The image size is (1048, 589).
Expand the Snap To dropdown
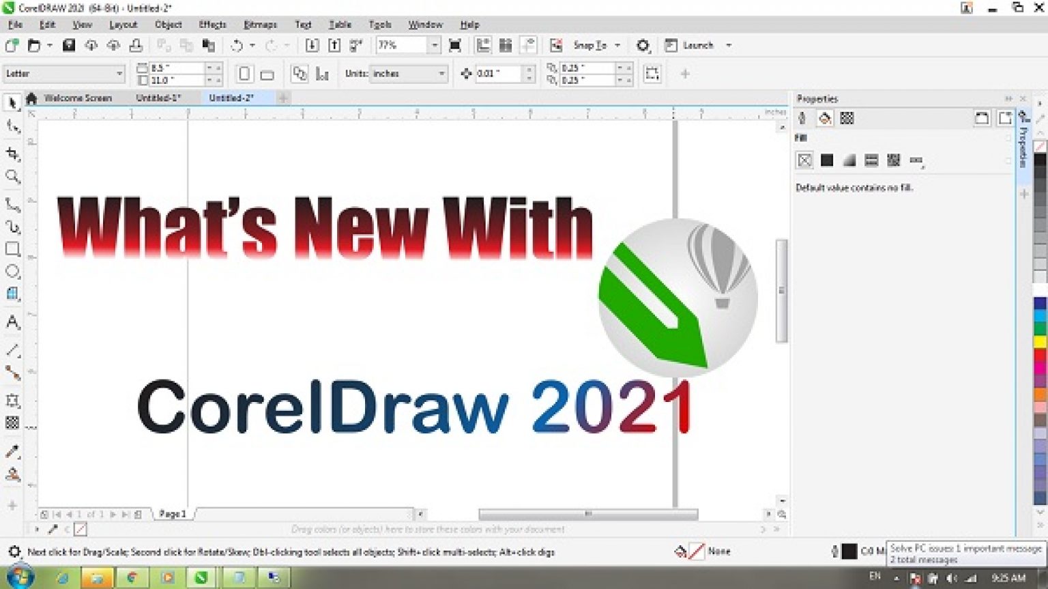click(x=617, y=46)
